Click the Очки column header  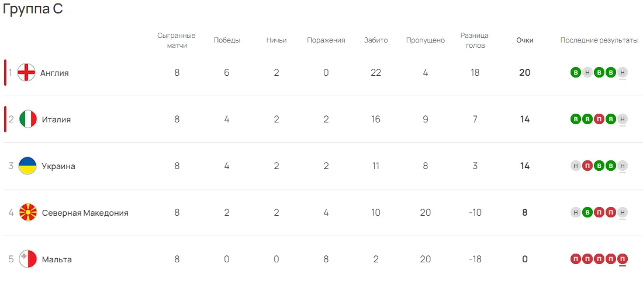525,40
